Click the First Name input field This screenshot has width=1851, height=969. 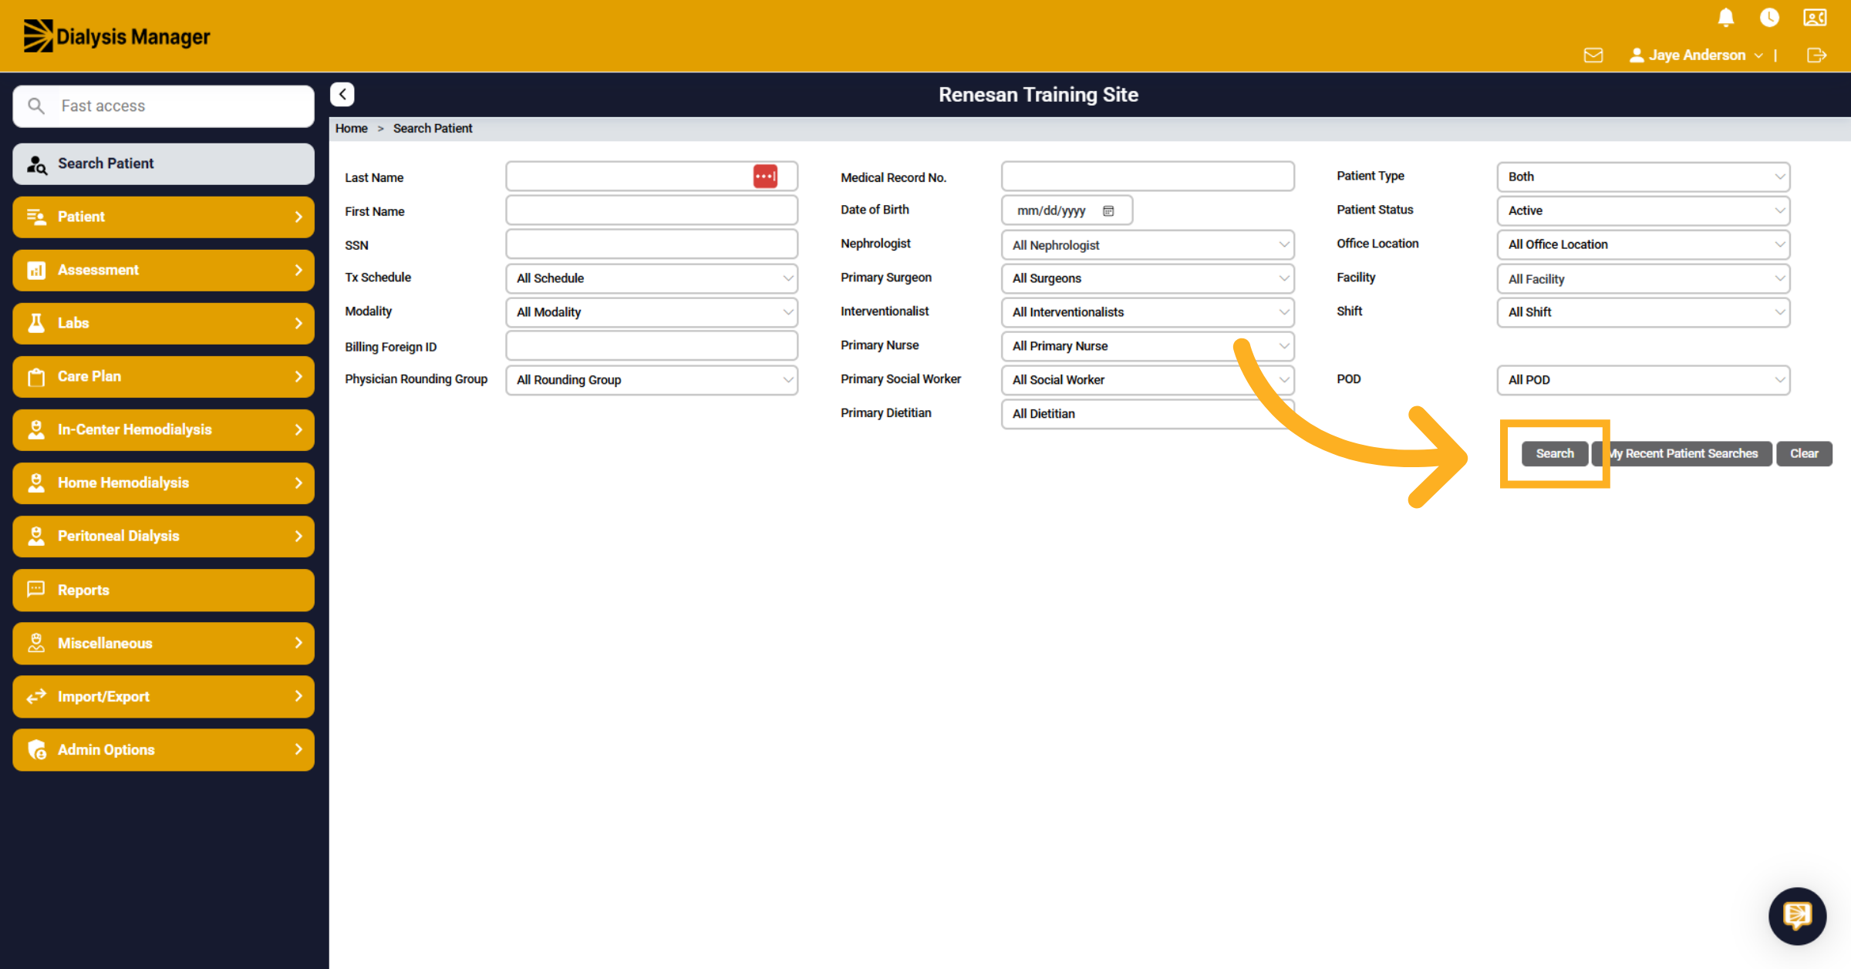coord(652,210)
